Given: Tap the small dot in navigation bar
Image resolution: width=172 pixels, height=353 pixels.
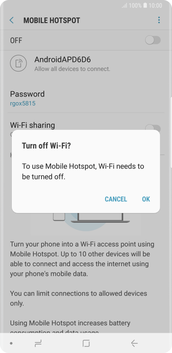Looking at the screenshot, I should click(11, 343).
